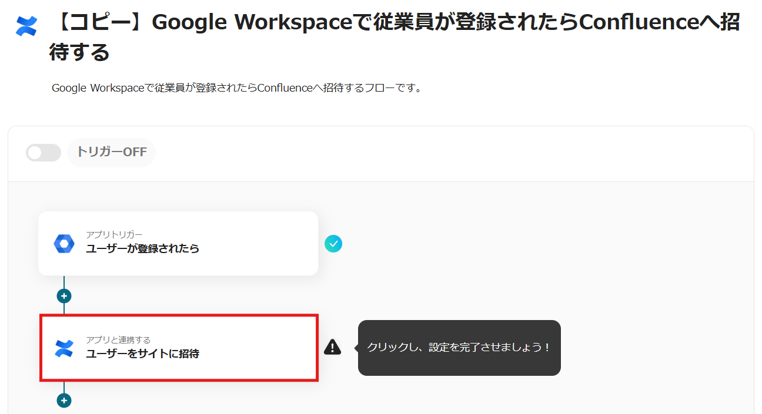Image resolution: width=762 pixels, height=414 pixels.
Task: Click the Confluence icon in the invite card
Action: click(63, 348)
